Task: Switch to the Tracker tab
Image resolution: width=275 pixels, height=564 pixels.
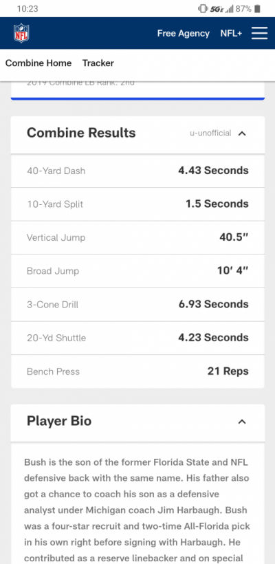Action: point(98,63)
